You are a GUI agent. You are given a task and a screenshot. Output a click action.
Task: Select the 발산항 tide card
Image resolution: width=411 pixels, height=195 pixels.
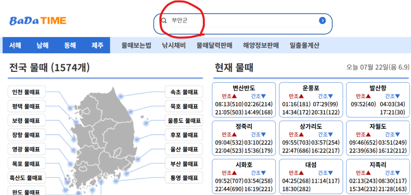(x=378, y=100)
